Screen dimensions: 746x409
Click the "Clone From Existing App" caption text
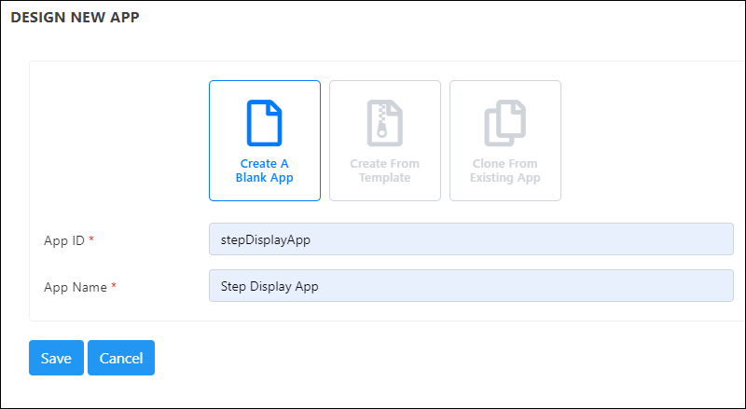click(x=505, y=170)
